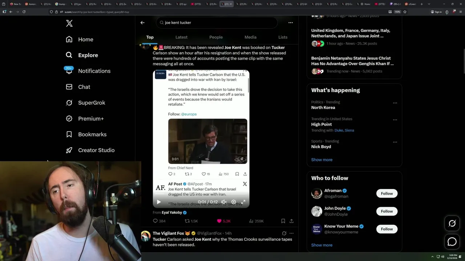Open the Eyal Yakoby profile link
465x261 pixels.
(x=174, y=212)
